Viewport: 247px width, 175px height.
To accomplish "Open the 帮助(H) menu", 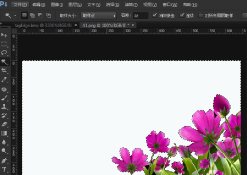I will pos(190,5).
